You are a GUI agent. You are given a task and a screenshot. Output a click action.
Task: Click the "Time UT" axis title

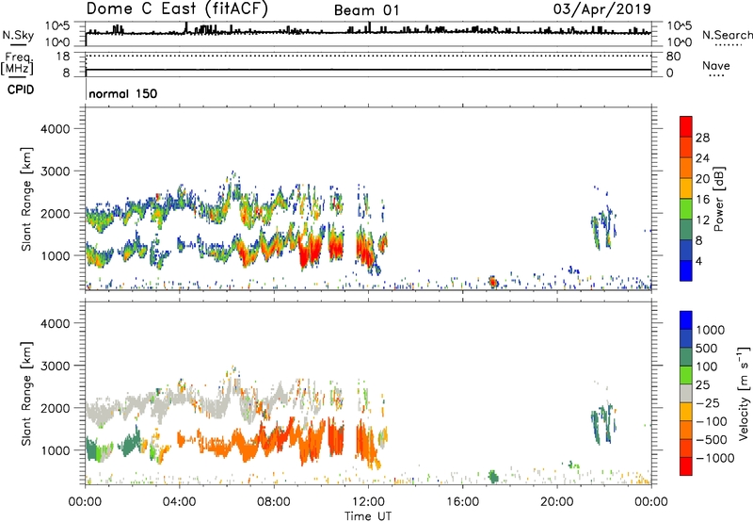point(368,516)
